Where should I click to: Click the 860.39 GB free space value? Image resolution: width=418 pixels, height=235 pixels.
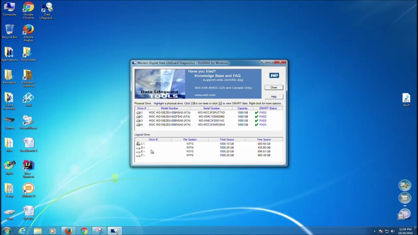(x=264, y=155)
